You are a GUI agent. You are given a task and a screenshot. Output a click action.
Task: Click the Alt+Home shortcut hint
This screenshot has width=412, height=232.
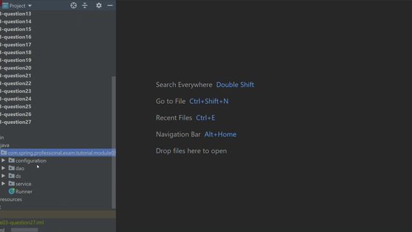pyautogui.click(x=220, y=135)
